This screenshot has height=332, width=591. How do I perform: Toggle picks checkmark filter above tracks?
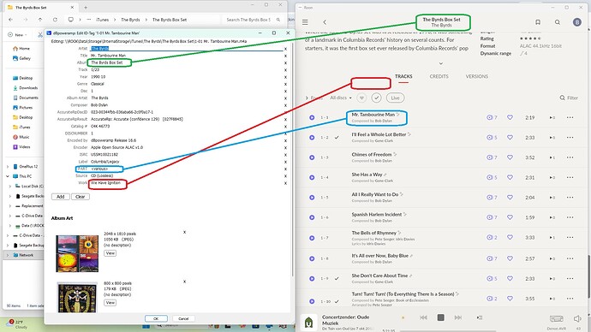point(376,98)
